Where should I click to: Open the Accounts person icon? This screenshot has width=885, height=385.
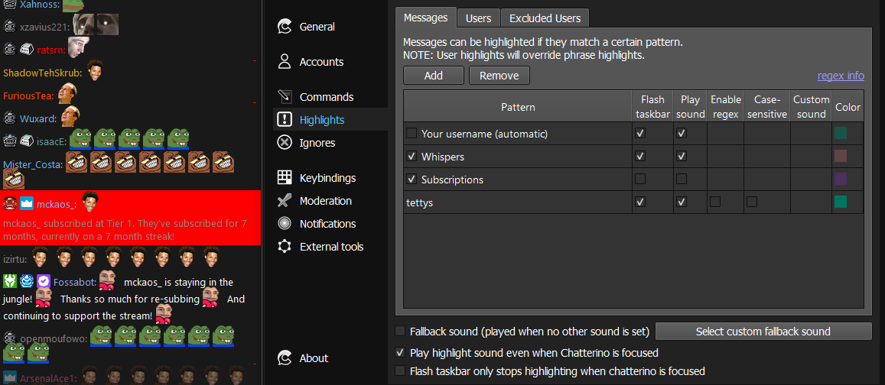pyautogui.click(x=285, y=61)
